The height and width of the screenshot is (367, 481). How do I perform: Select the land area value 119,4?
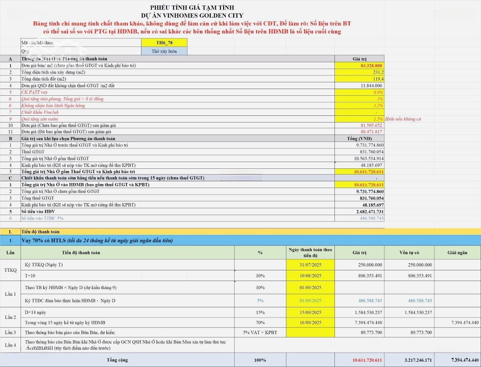coord(359,78)
